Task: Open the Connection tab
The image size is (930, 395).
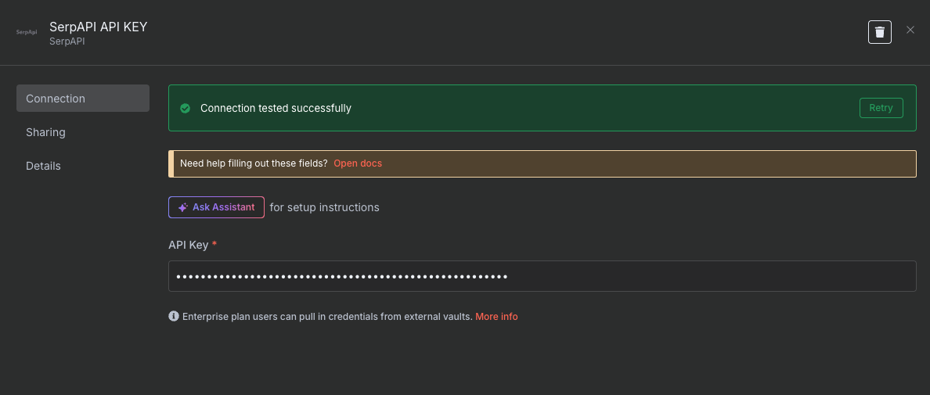Action: (x=83, y=99)
